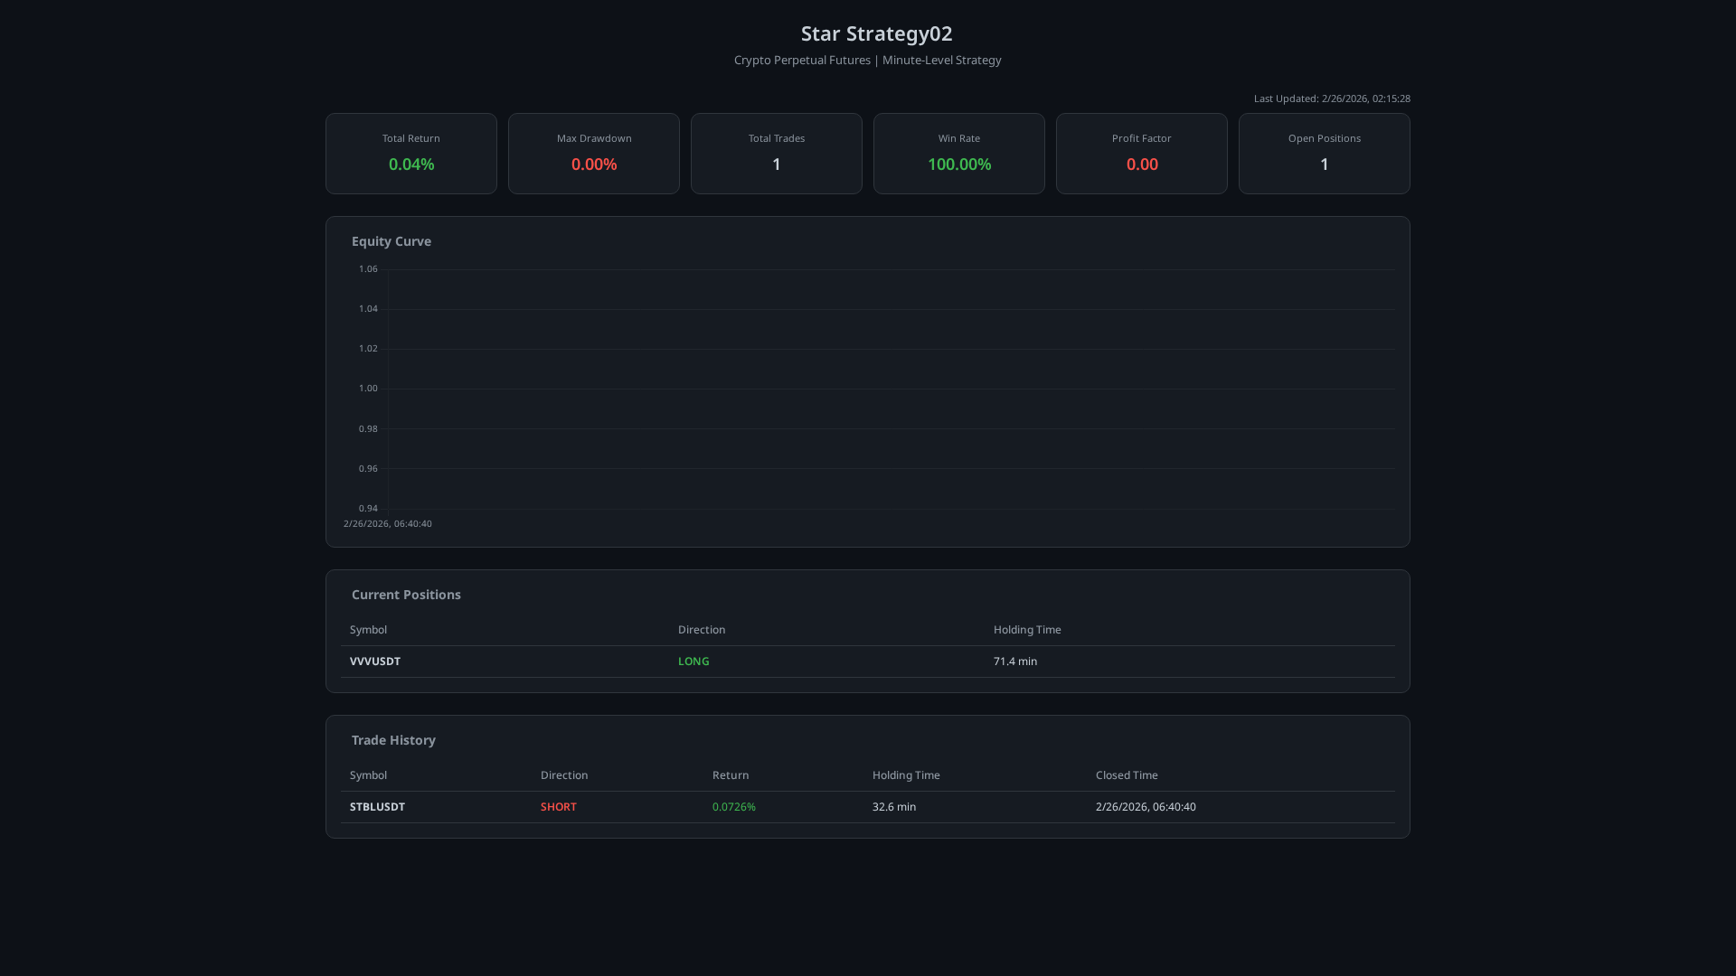Select the Symbol column header in Trade History

click(x=368, y=774)
